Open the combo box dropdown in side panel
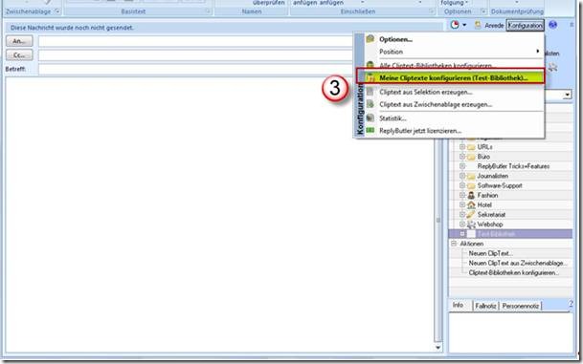This screenshot has height=364, width=583. click(567, 95)
